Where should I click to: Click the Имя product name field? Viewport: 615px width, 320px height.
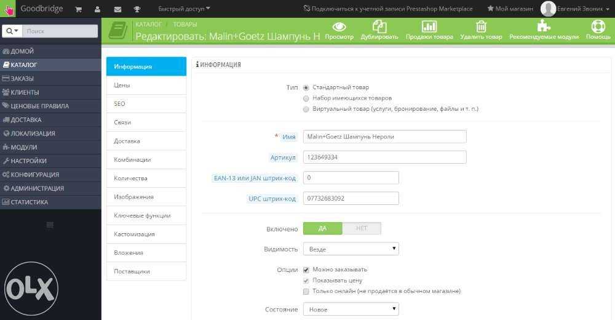pyautogui.click(x=385, y=137)
